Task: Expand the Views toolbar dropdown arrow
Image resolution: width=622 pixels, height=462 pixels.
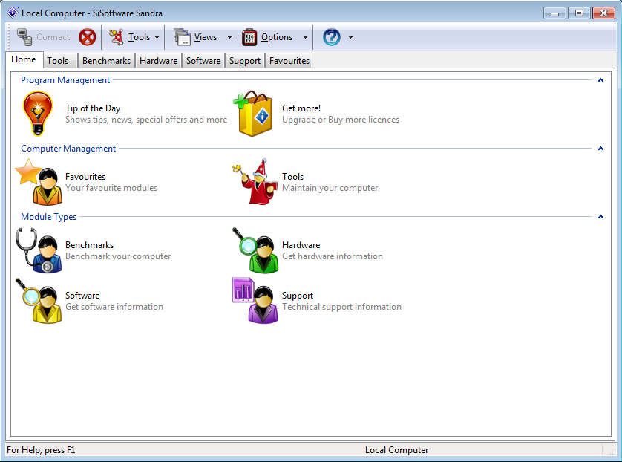Action: (229, 37)
